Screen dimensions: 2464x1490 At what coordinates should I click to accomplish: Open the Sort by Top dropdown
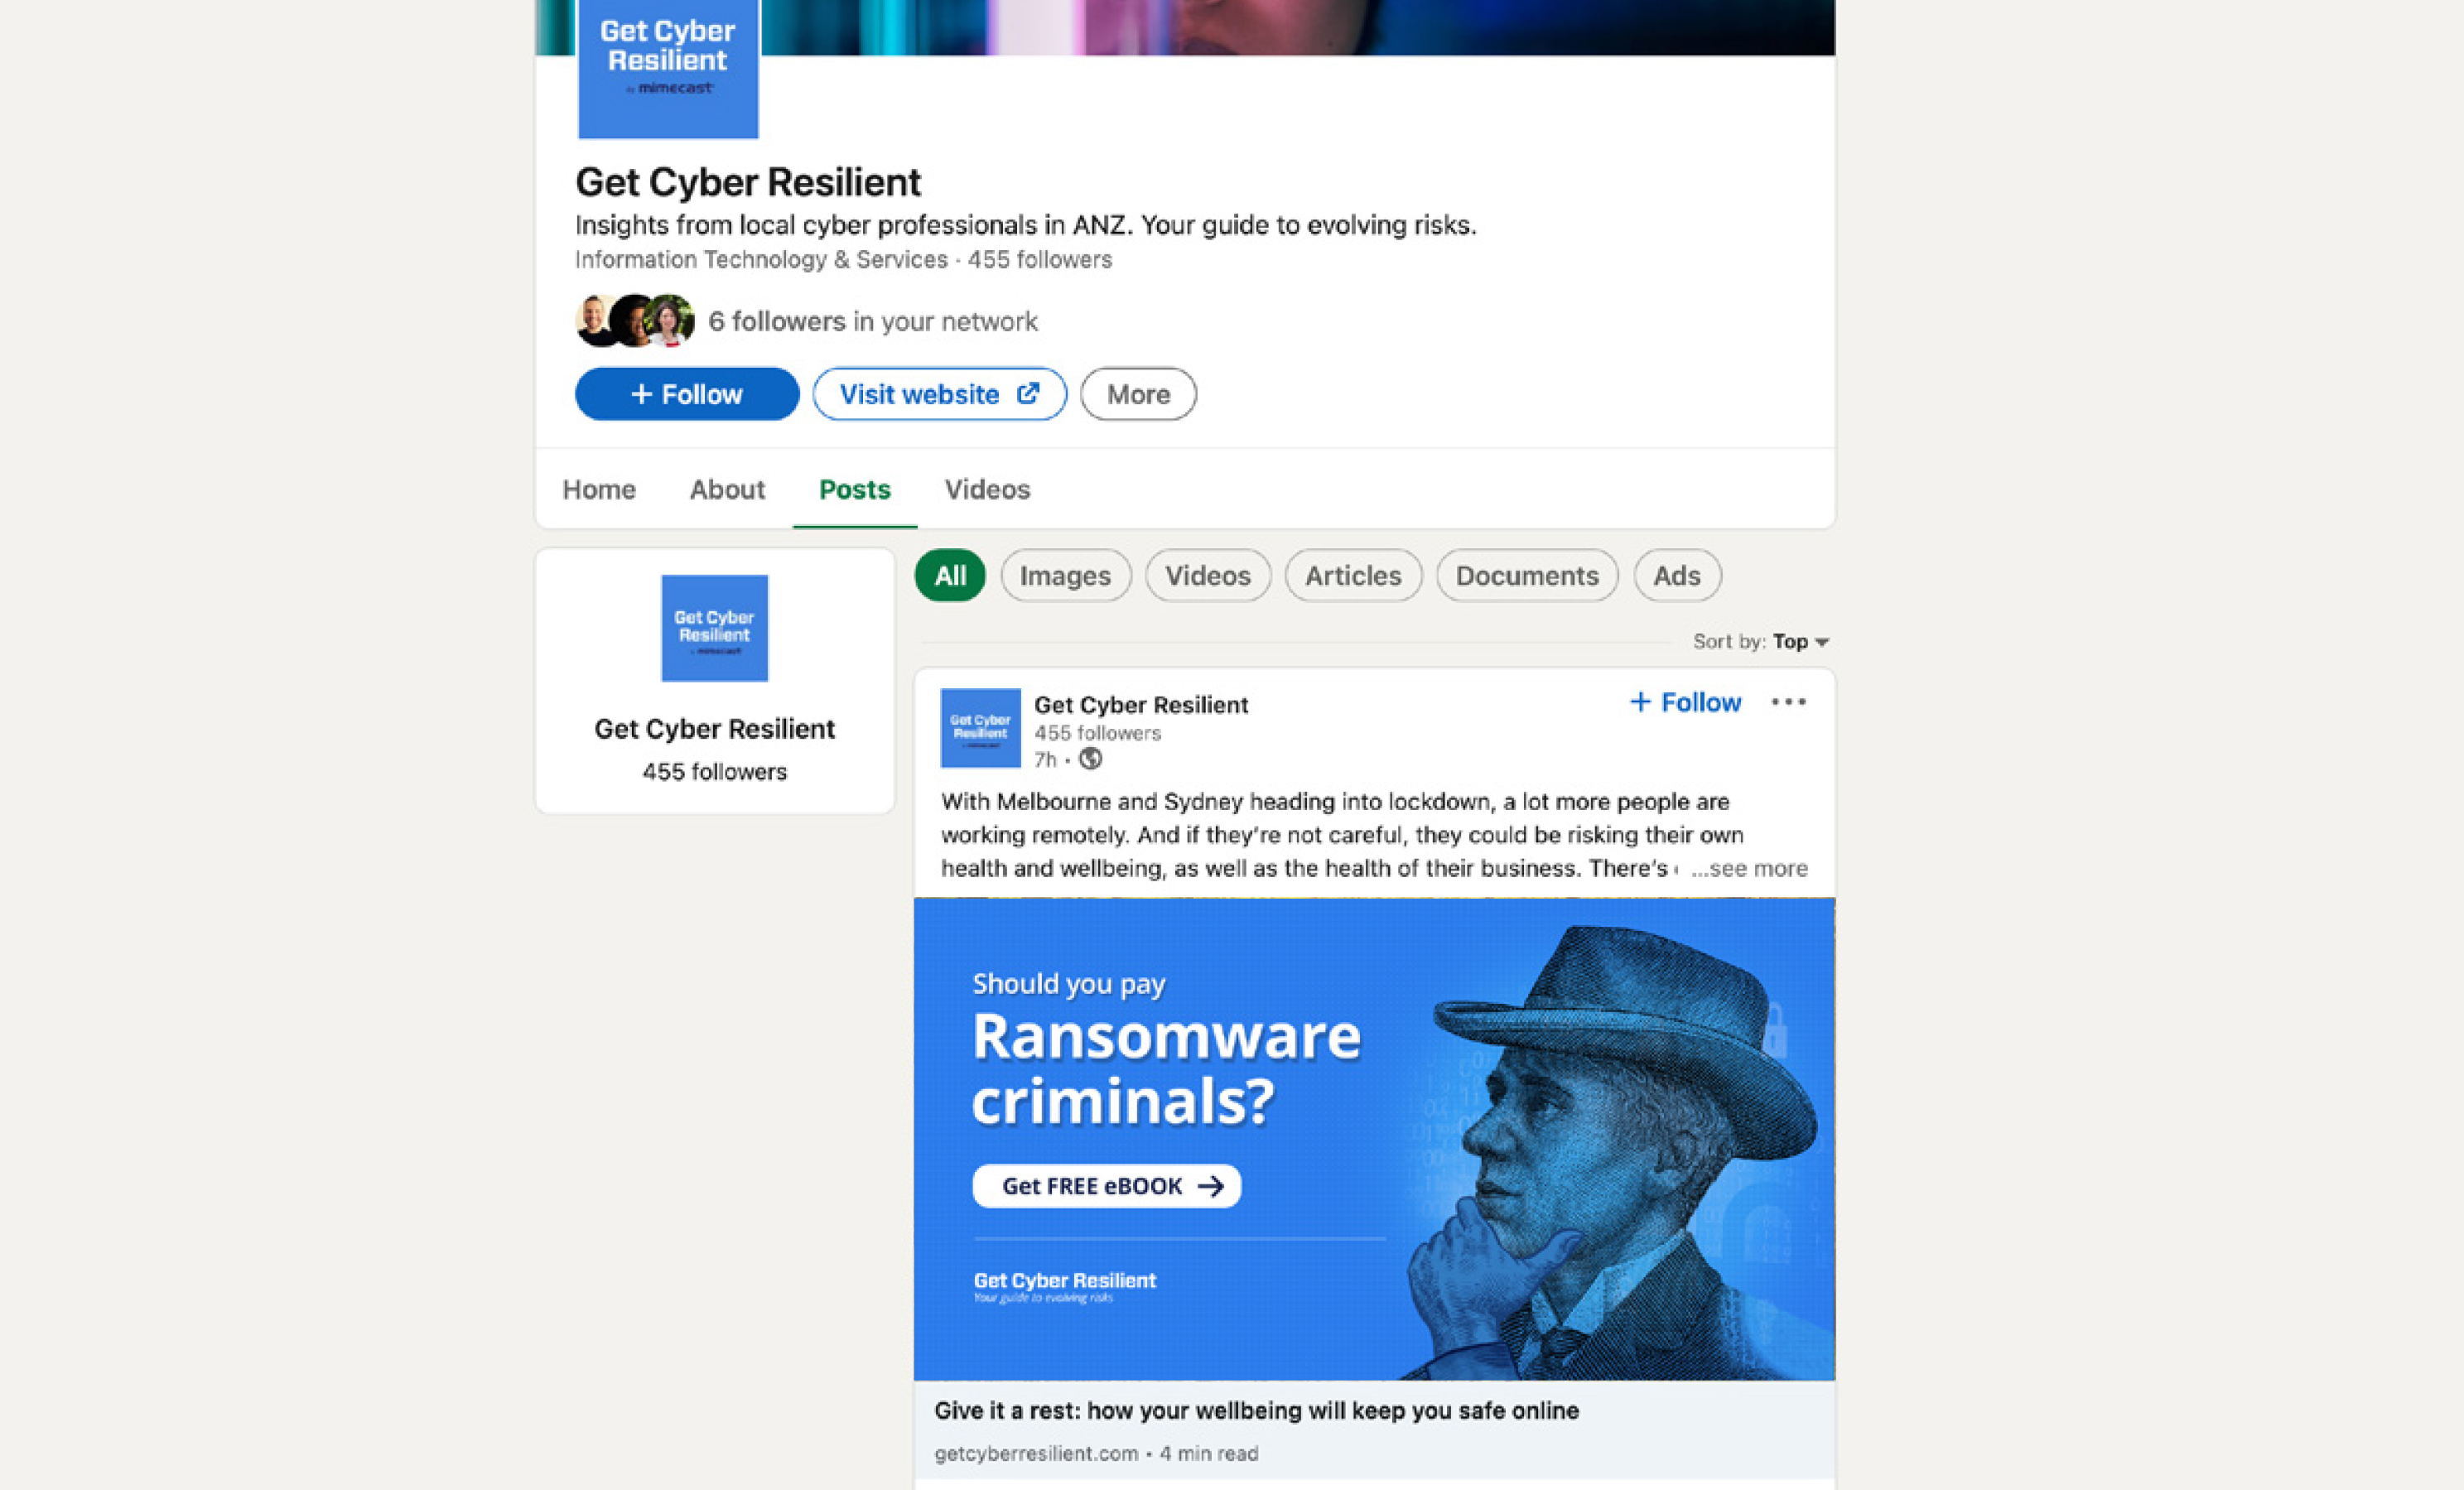click(x=1761, y=641)
